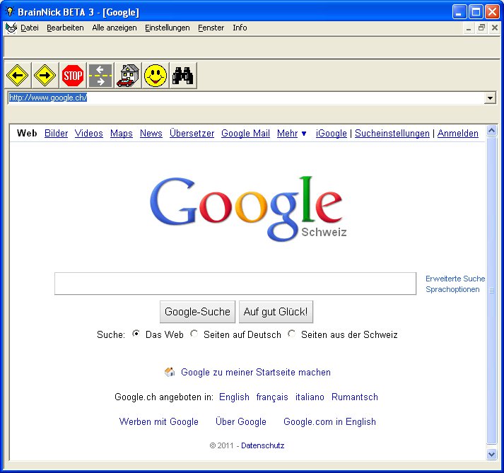Restore the inner Google document window

[x=481, y=28]
